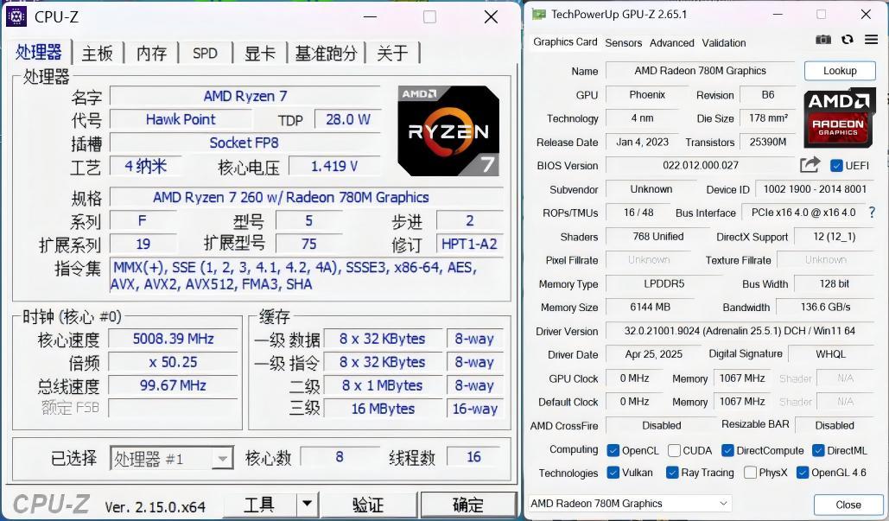The image size is (889, 521).
Task: Click the Device ID value field
Action: 815,189
